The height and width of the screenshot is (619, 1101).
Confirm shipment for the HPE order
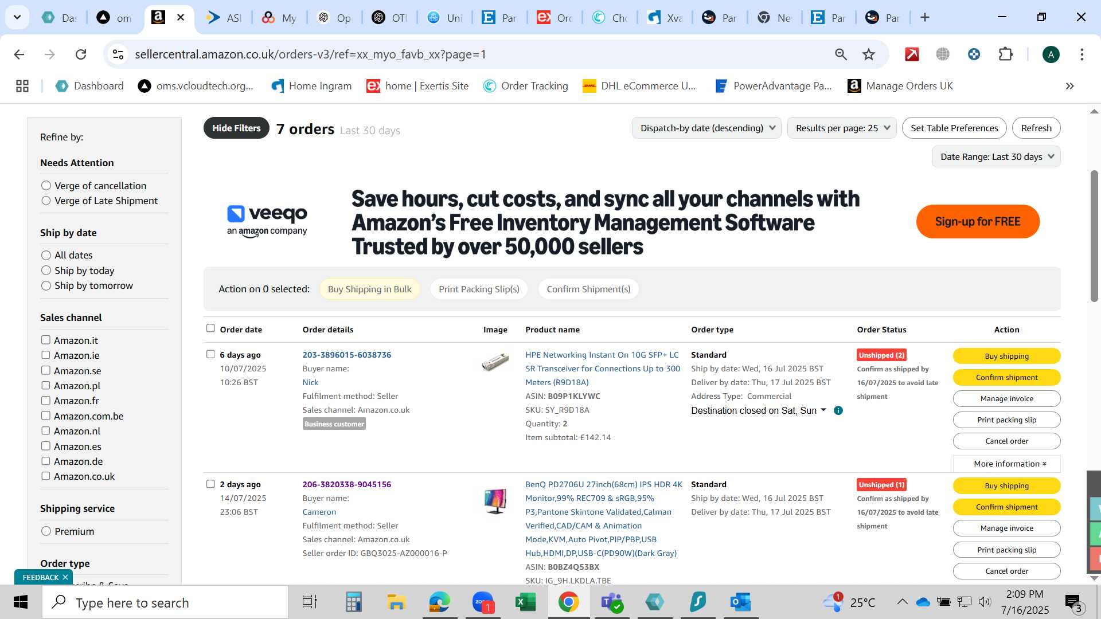[1007, 377]
